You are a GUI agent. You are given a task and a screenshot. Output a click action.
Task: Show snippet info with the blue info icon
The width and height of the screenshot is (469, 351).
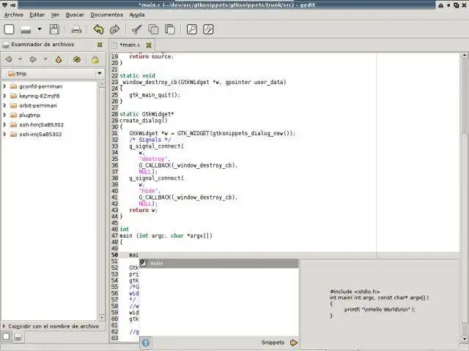(146, 342)
